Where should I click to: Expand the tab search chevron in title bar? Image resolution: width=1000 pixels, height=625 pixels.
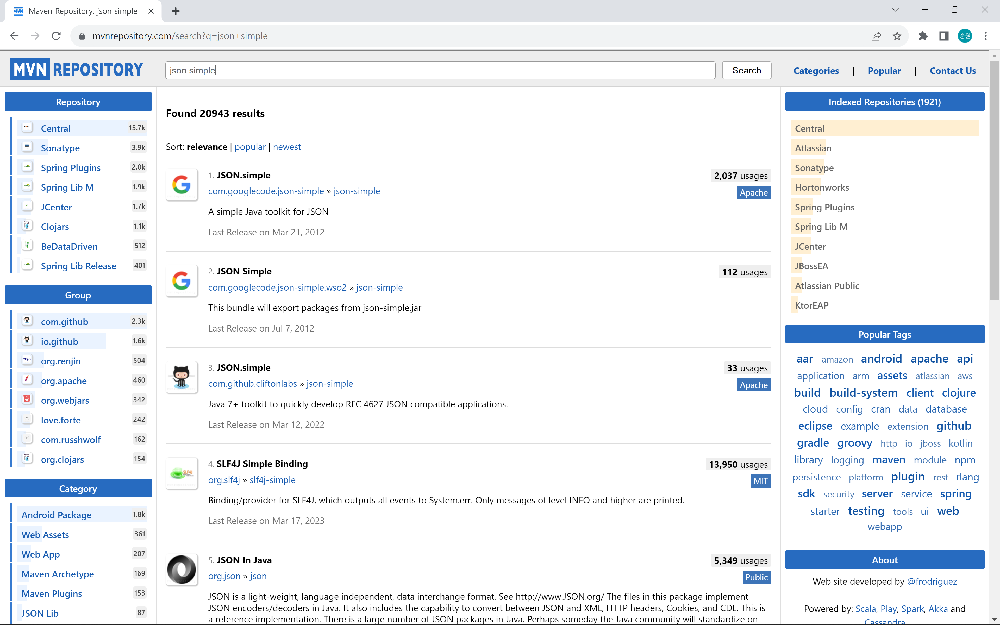pyautogui.click(x=896, y=10)
